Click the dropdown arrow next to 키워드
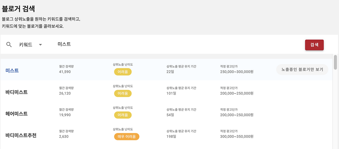The height and width of the screenshot is (149, 339). pyautogui.click(x=41, y=45)
